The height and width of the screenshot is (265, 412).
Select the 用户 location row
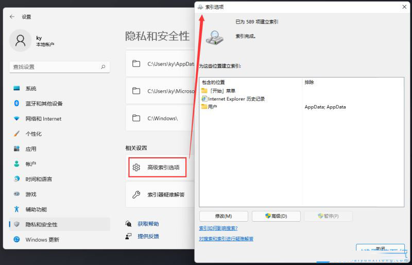click(210, 107)
